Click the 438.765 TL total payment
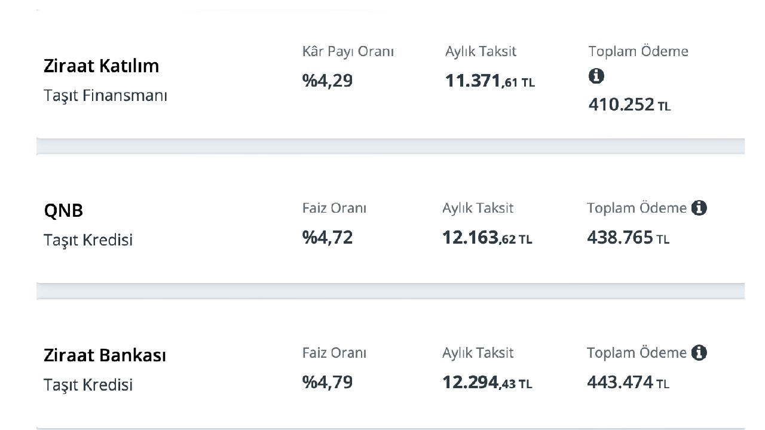Image resolution: width=765 pixels, height=430 pixels. (628, 238)
